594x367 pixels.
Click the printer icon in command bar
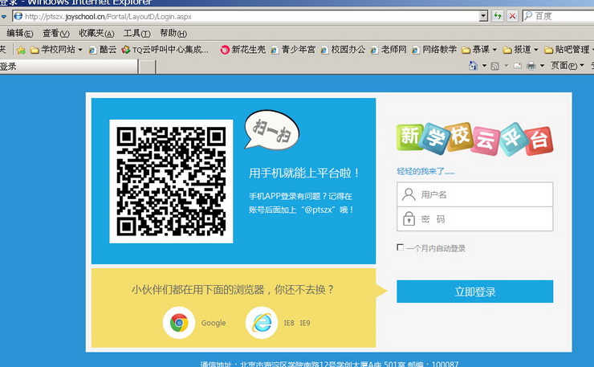[x=531, y=66]
